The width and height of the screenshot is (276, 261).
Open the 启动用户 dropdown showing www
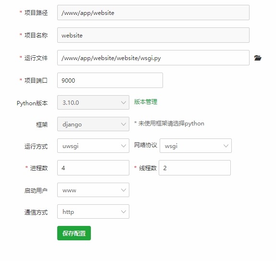pyautogui.click(x=93, y=190)
